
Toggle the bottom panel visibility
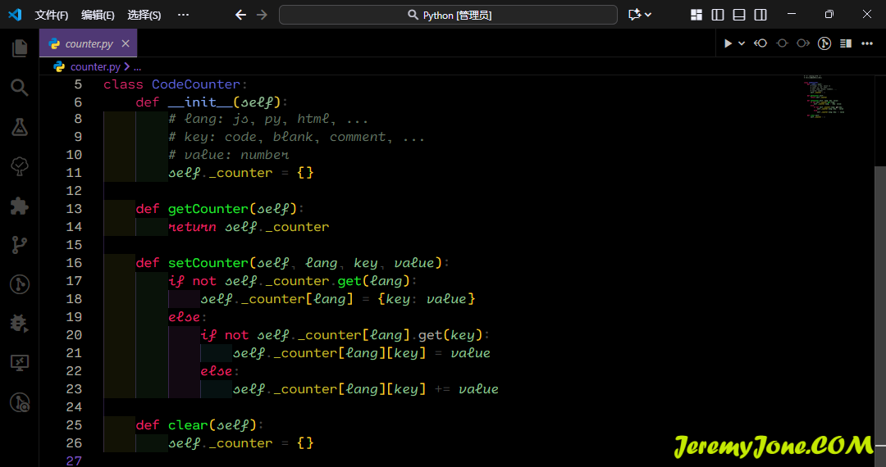[739, 15]
